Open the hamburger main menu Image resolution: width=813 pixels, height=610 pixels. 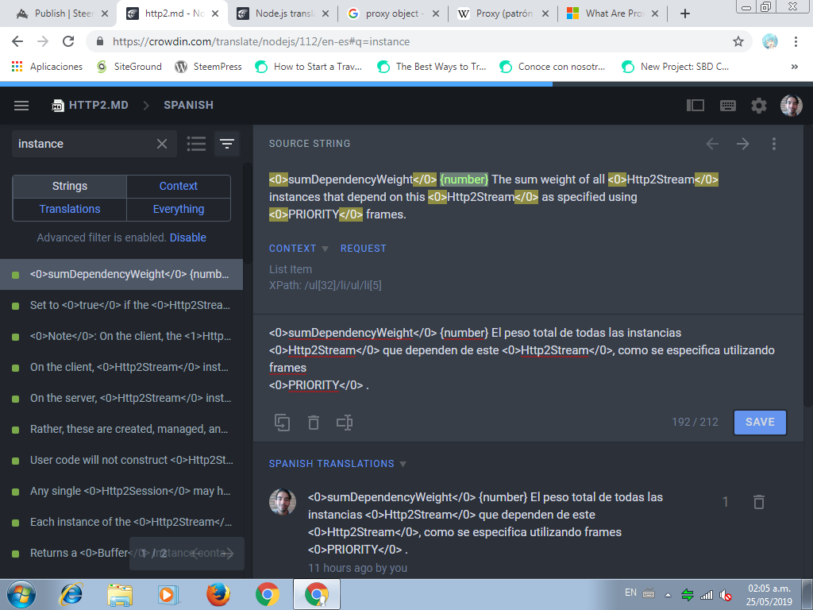coord(21,106)
